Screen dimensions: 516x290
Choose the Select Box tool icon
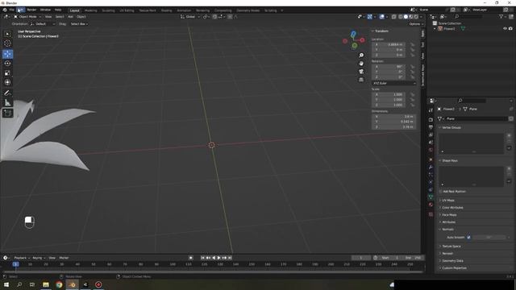point(7,34)
